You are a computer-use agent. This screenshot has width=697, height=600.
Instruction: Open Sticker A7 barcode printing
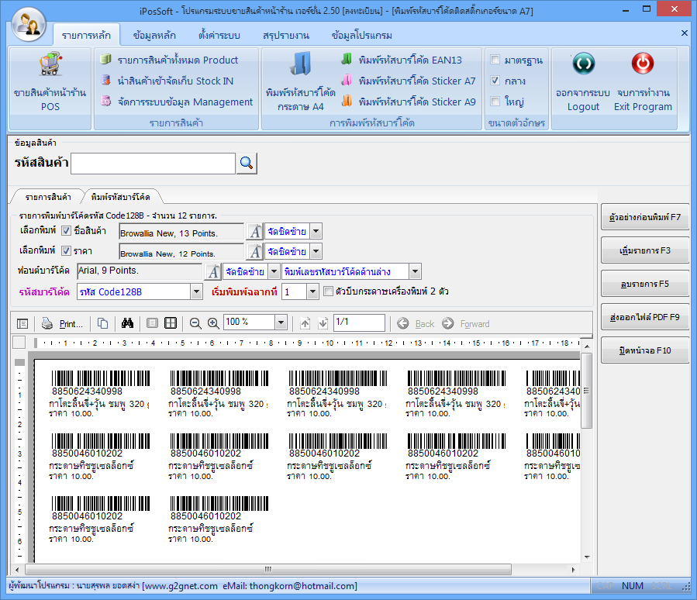409,81
